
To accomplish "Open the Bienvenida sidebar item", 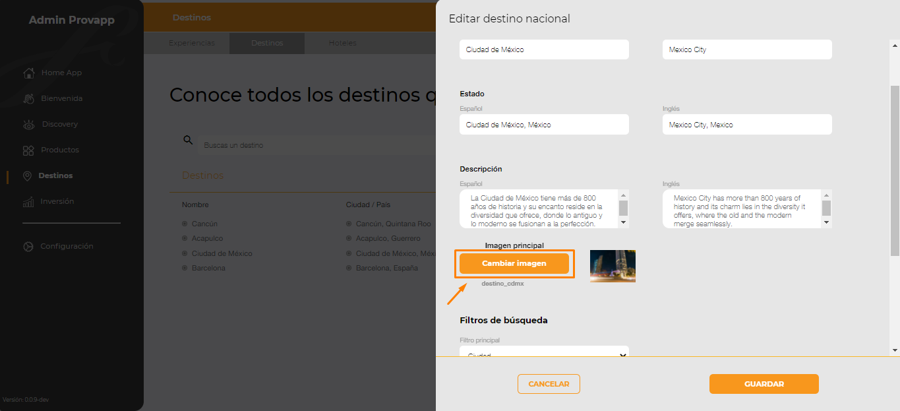I will [x=61, y=98].
